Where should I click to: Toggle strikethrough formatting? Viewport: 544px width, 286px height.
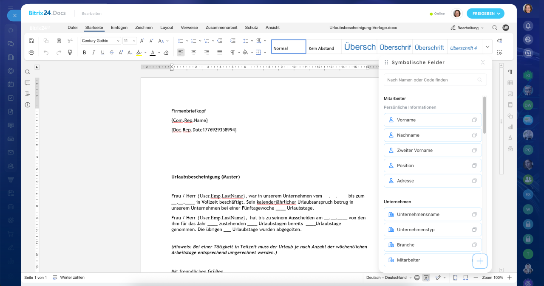point(112,53)
